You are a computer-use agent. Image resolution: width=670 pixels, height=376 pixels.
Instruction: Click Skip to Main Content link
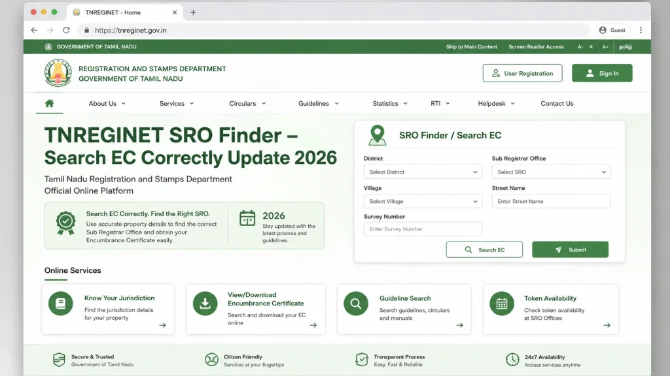[471, 47]
